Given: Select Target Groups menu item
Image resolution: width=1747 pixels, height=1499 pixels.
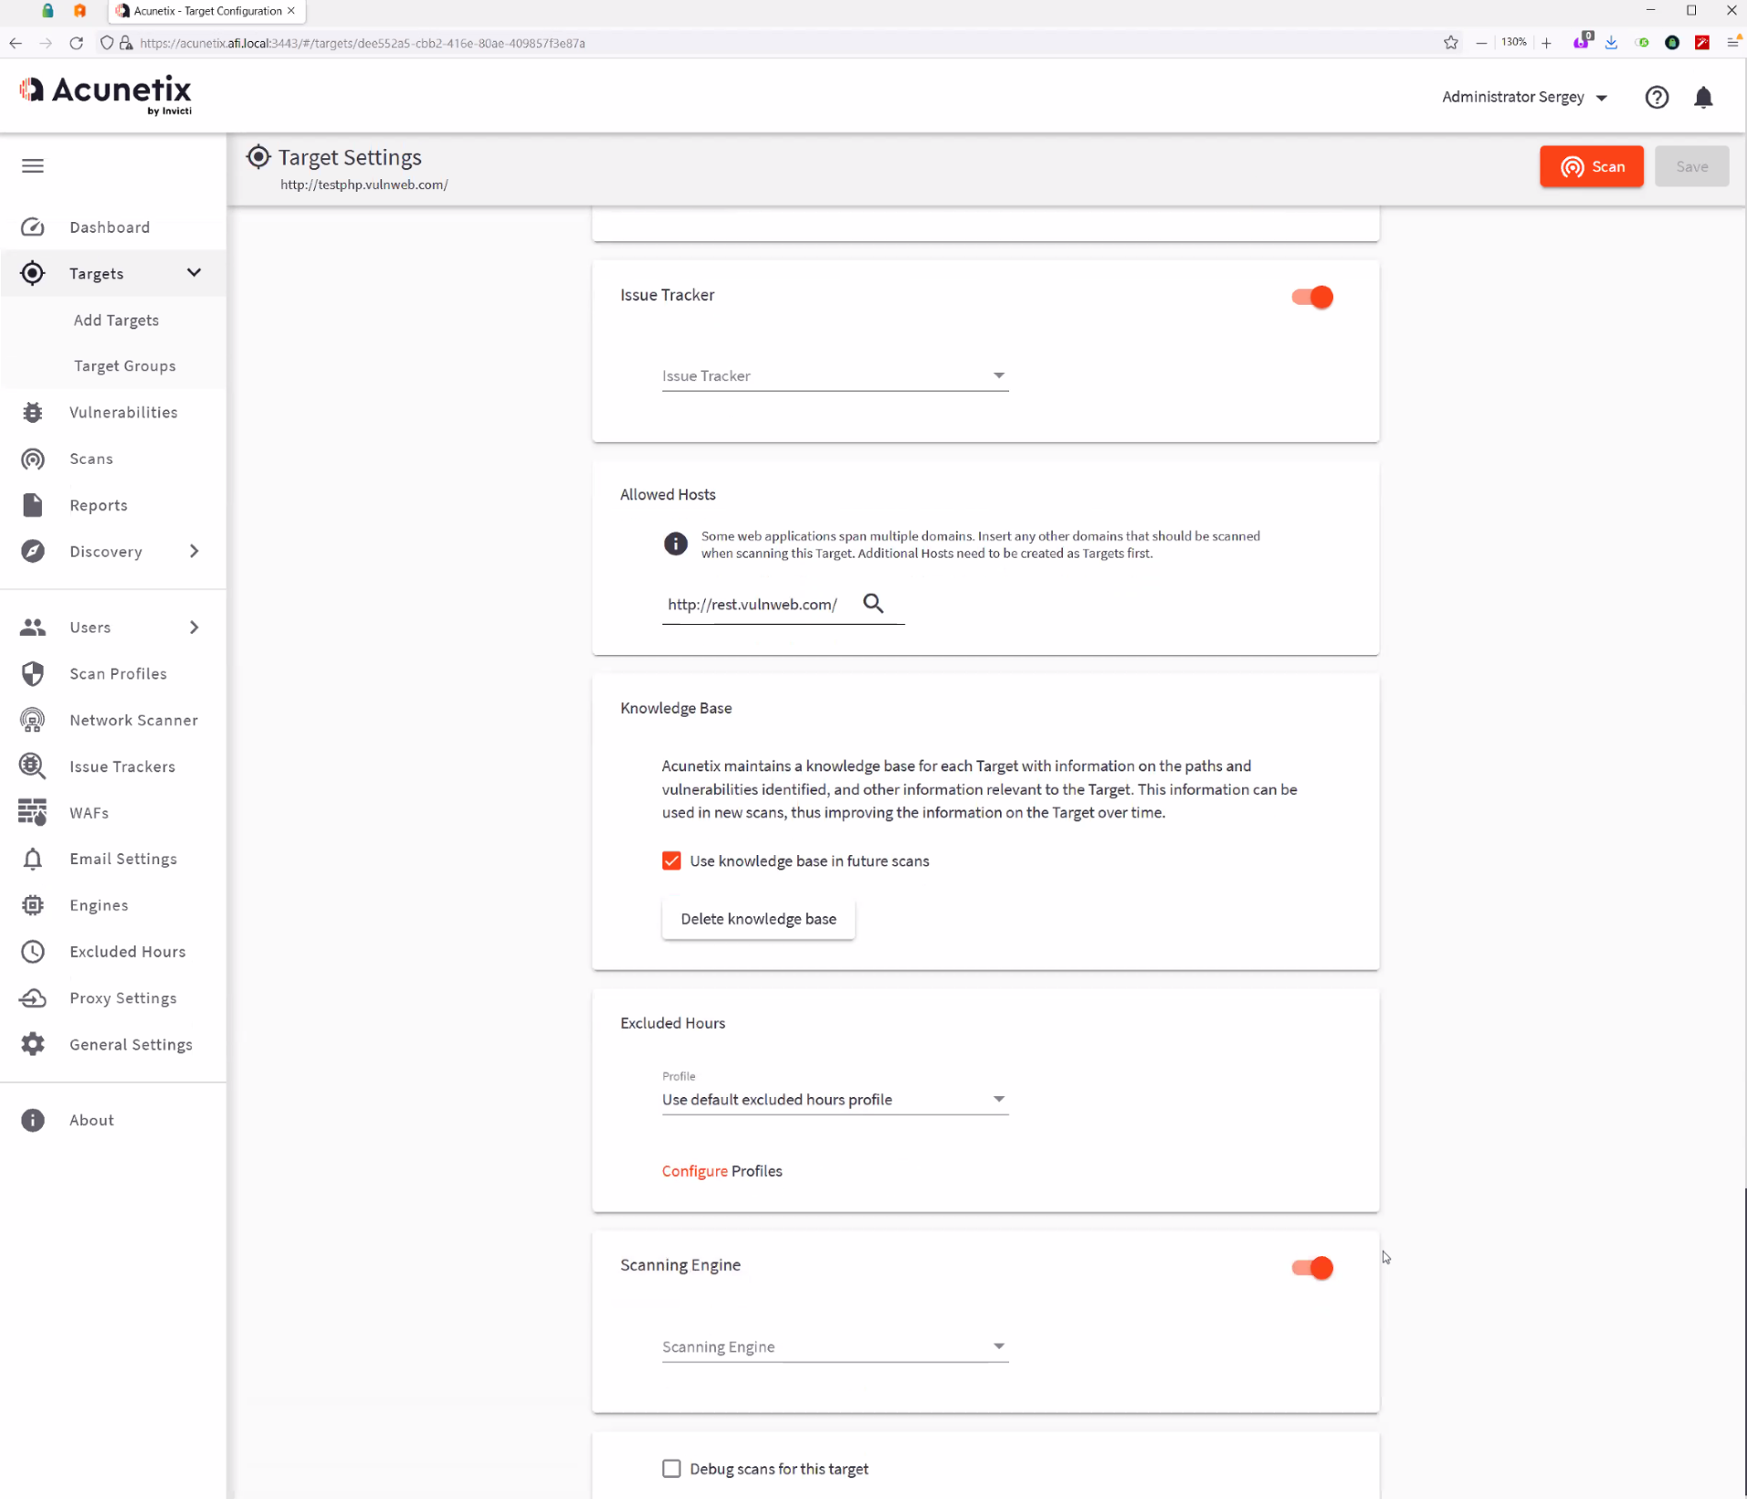Looking at the screenshot, I should click(x=125, y=366).
